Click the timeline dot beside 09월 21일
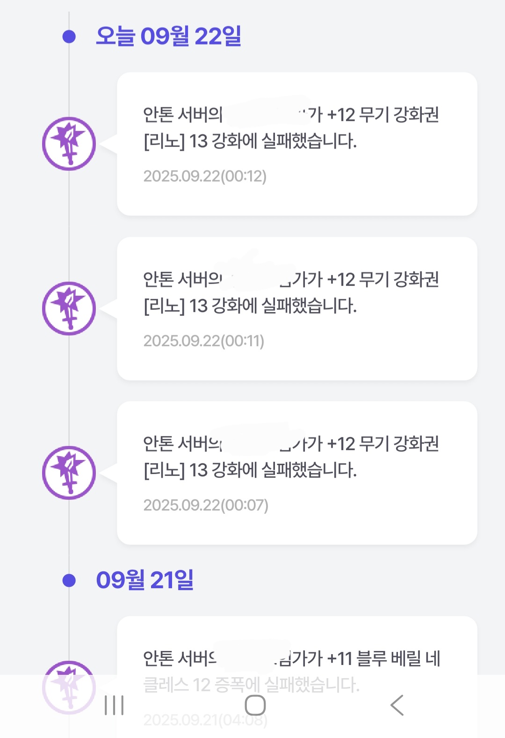 coord(69,580)
